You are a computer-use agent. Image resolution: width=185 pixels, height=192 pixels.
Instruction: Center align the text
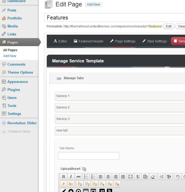(108, 177)
